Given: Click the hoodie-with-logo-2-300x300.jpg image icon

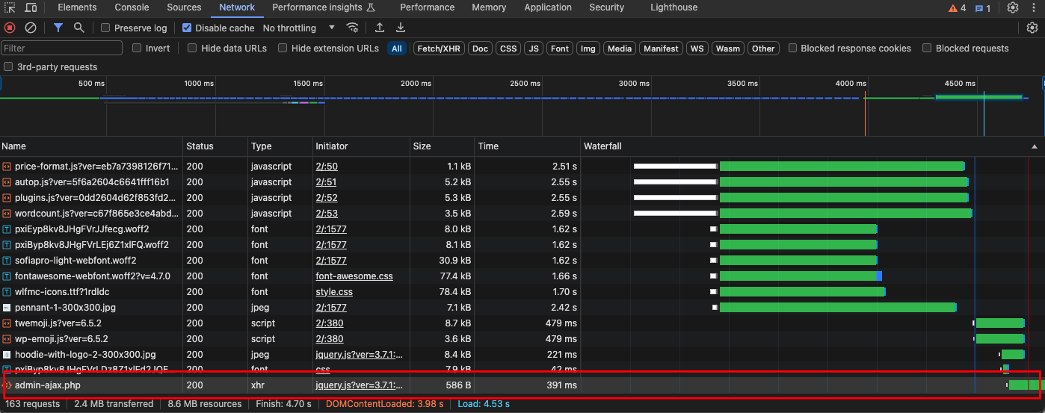Looking at the screenshot, I should tap(7, 355).
